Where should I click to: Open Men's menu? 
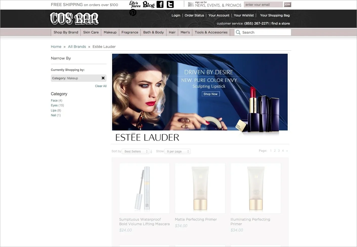pos(185,32)
